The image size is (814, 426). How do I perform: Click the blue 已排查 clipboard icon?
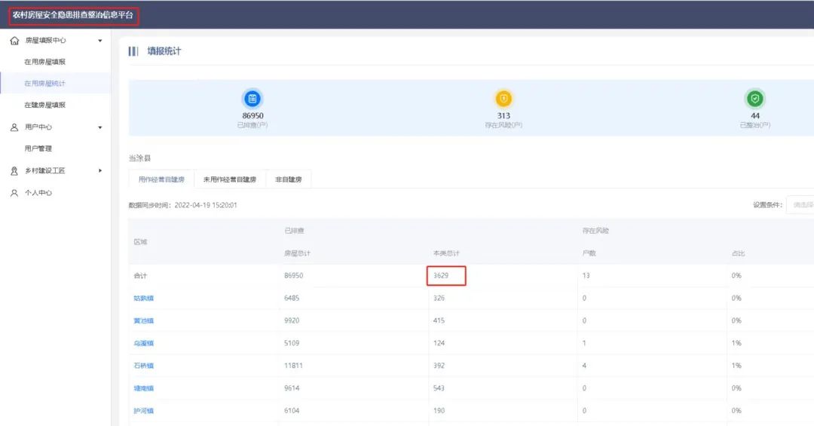pyautogui.click(x=252, y=99)
